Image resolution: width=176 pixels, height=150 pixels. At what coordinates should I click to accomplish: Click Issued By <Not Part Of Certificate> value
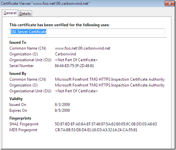coord(76,91)
